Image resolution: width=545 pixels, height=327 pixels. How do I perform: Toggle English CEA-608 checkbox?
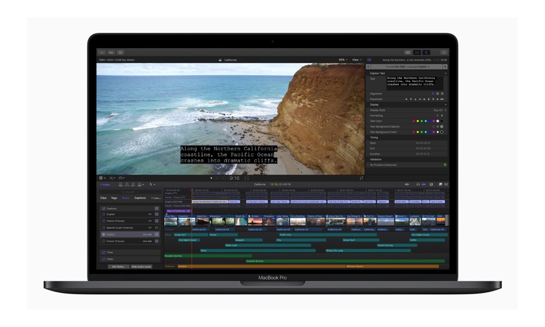click(x=104, y=234)
